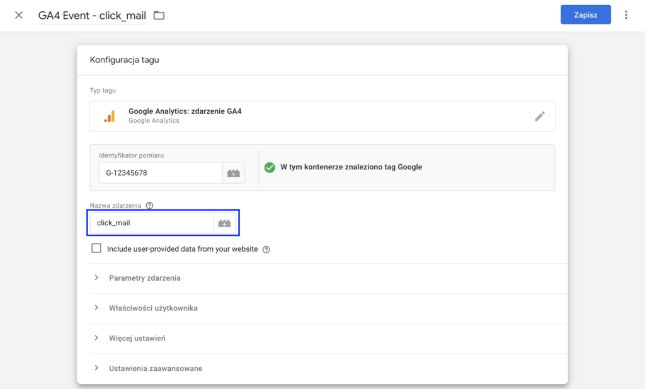Click the Typ tagu label
Screen dimensions: 645x389
(x=103, y=91)
